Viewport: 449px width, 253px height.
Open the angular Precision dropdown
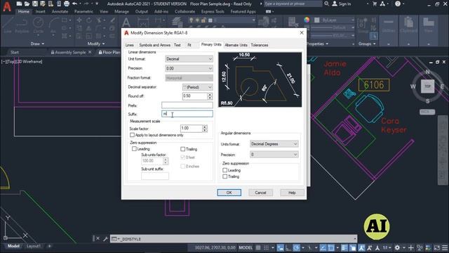pyautogui.click(x=274, y=155)
